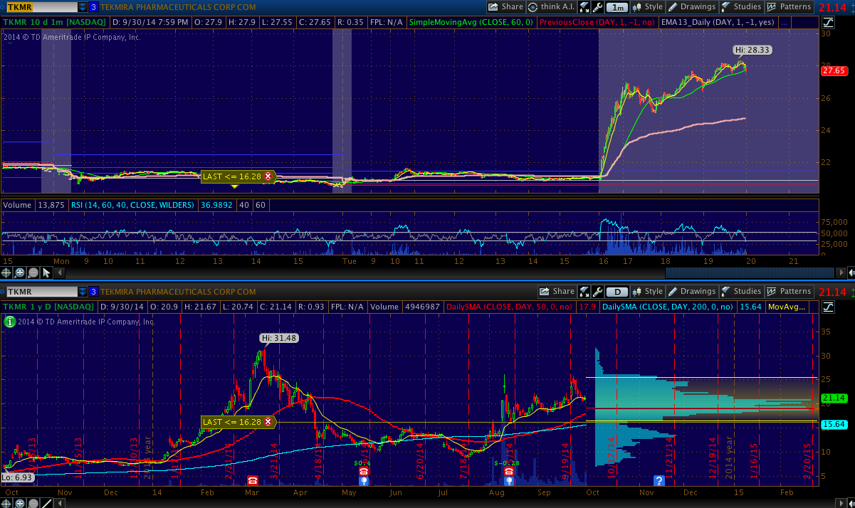
Task: Click the Share button in top toolbar
Action: [x=506, y=7]
